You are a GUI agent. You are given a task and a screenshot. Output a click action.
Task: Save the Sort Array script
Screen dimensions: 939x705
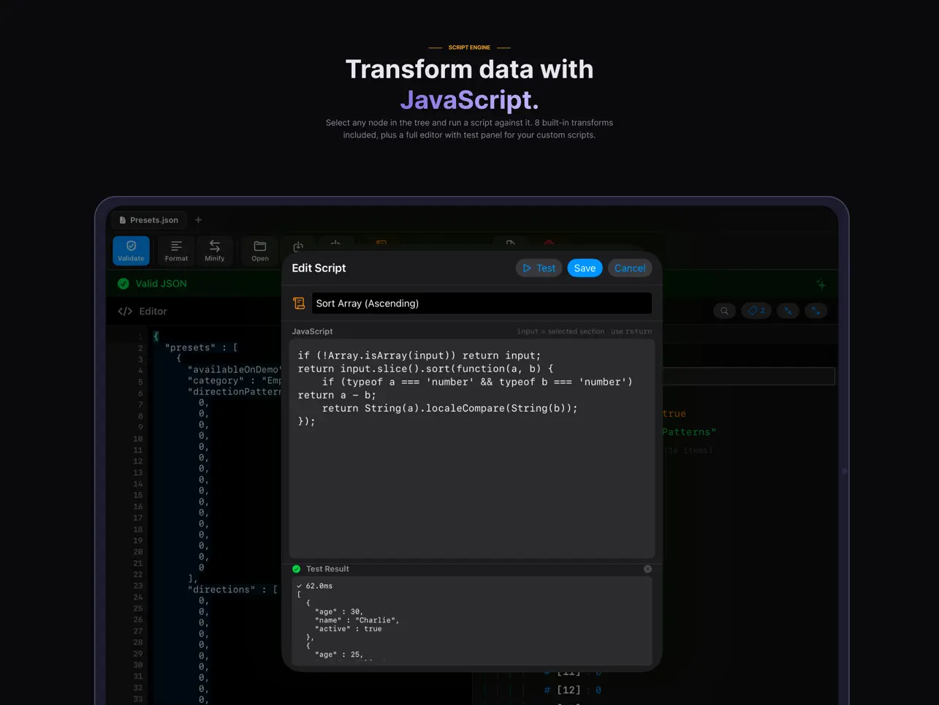tap(585, 268)
